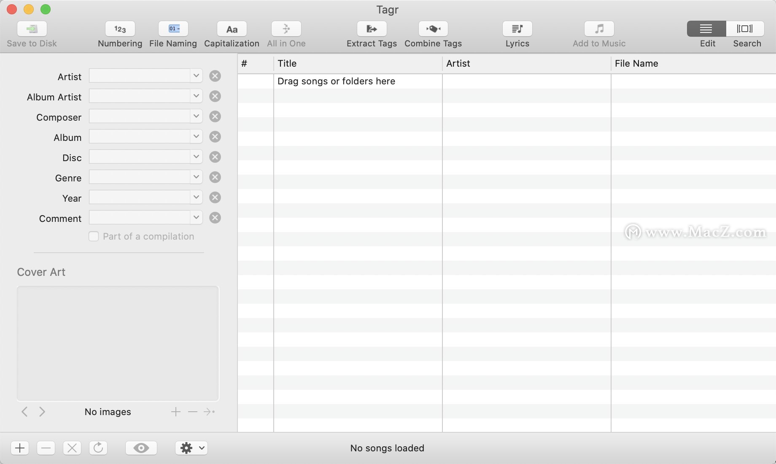Open the File Naming tool
Image resolution: width=776 pixels, height=464 pixels.
(x=173, y=29)
